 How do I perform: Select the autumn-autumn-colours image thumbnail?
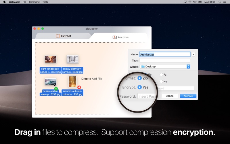(x=72, y=82)
